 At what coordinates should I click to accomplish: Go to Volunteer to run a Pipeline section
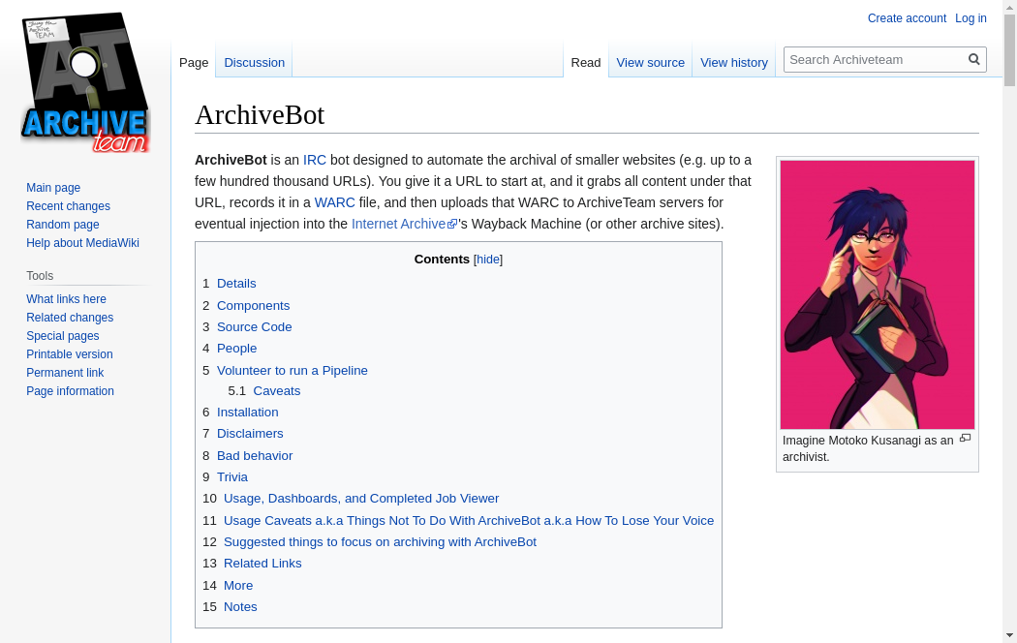[292, 370]
